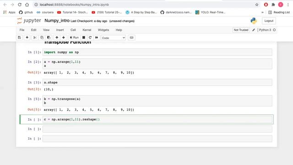Open the Kernel menu
This screenshot has width=293, height=165.
(x=87, y=30)
